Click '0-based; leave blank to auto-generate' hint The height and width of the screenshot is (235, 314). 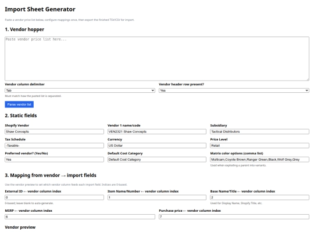tap(29, 203)
